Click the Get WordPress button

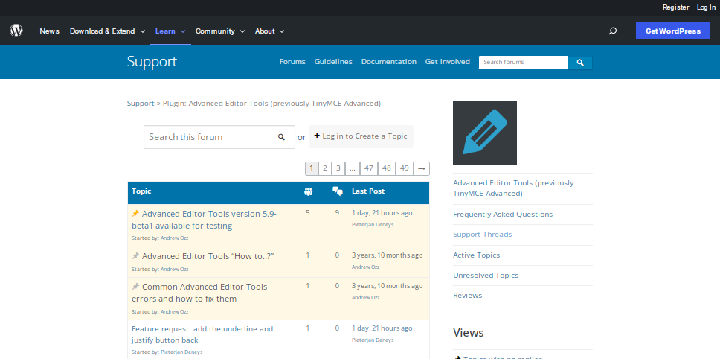(x=672, y=31)
